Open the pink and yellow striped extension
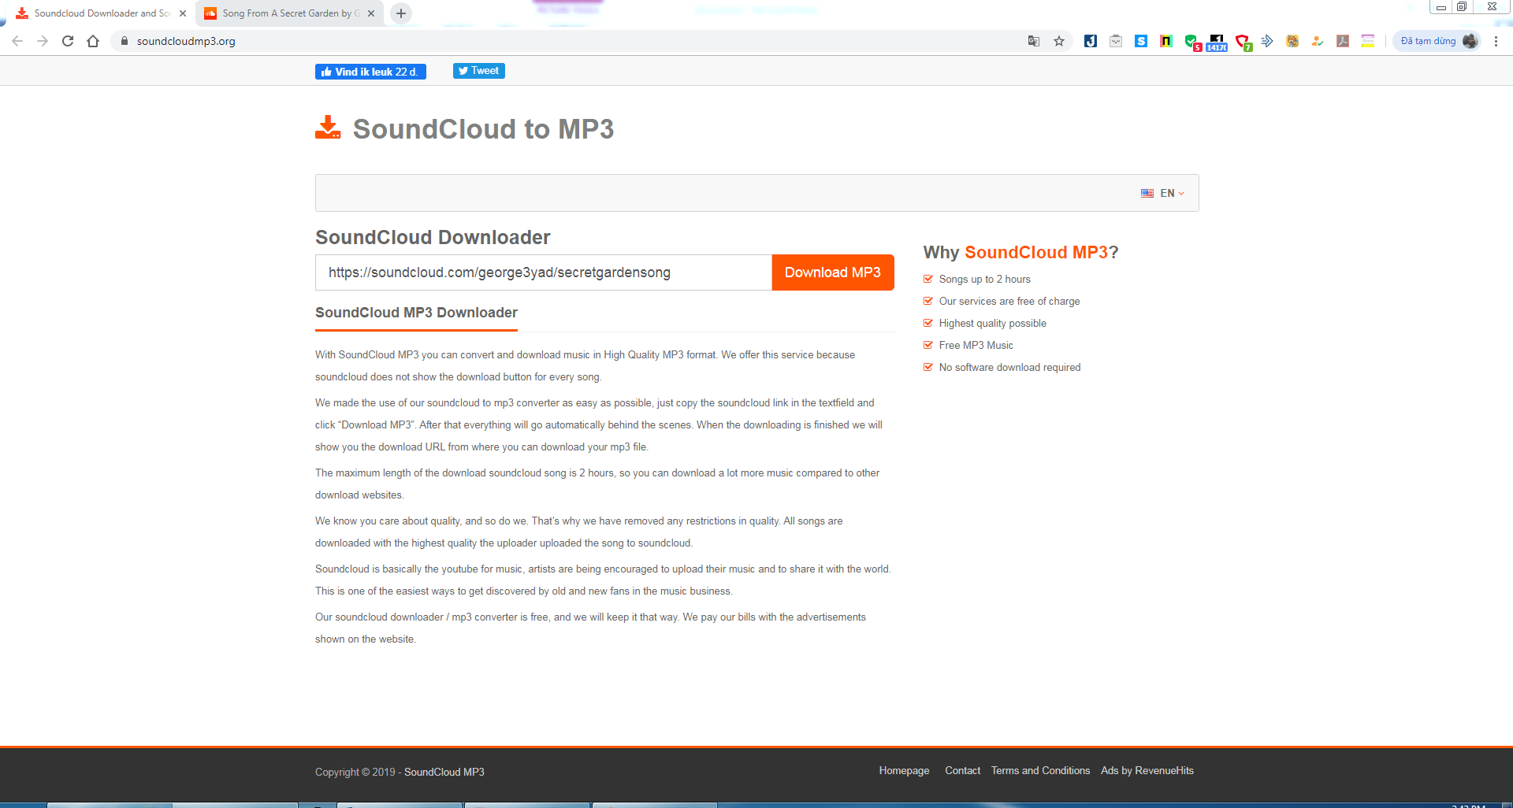This screenshot has width=1513, height=808. click(x=1368, y=41)
